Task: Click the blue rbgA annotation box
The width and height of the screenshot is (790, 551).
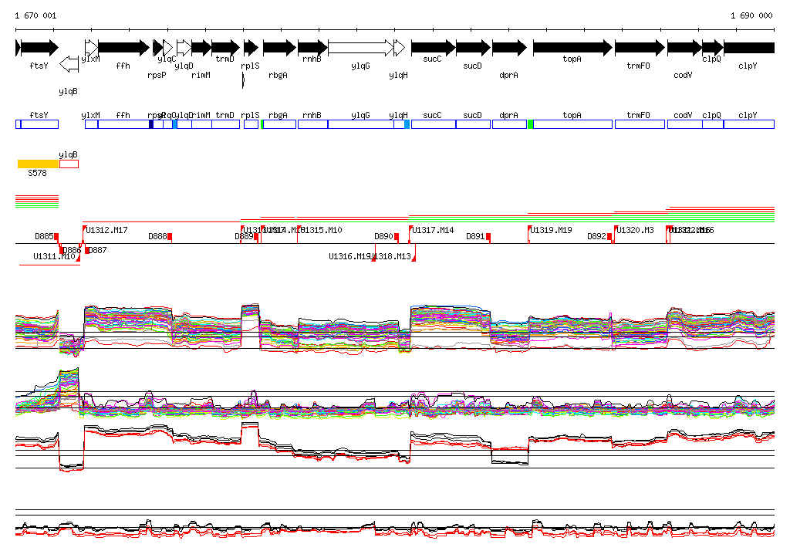Action: point(279,124)
